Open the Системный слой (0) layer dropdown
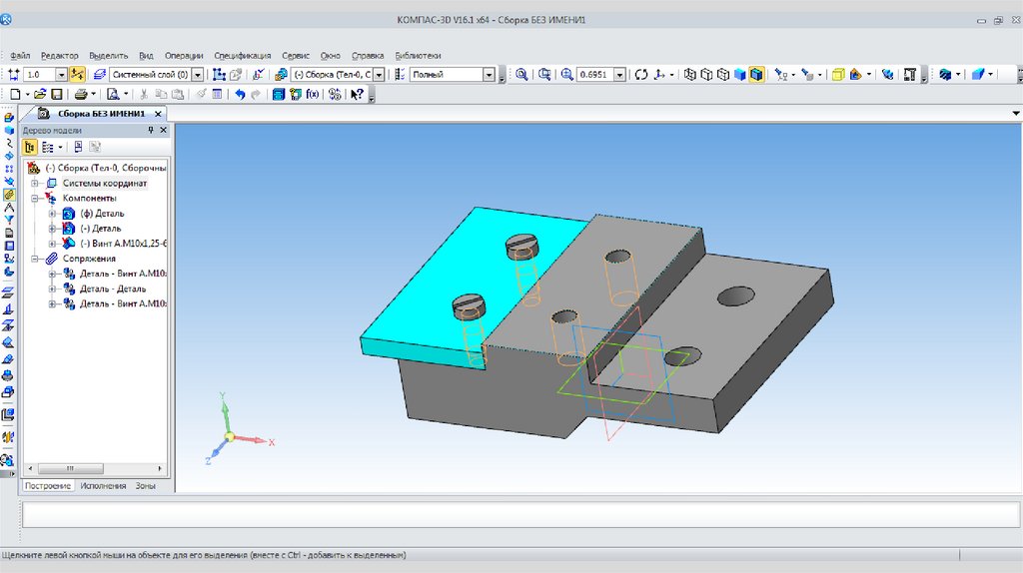The width and height of the screenshot is (1023, 573). 197,75
